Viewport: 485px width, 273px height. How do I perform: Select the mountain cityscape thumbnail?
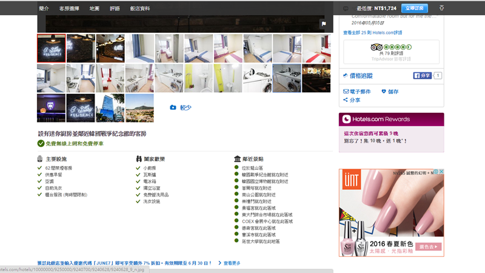coord(139,108)
